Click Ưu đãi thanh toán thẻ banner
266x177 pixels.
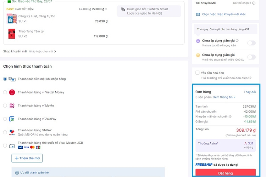click(88, 172)
